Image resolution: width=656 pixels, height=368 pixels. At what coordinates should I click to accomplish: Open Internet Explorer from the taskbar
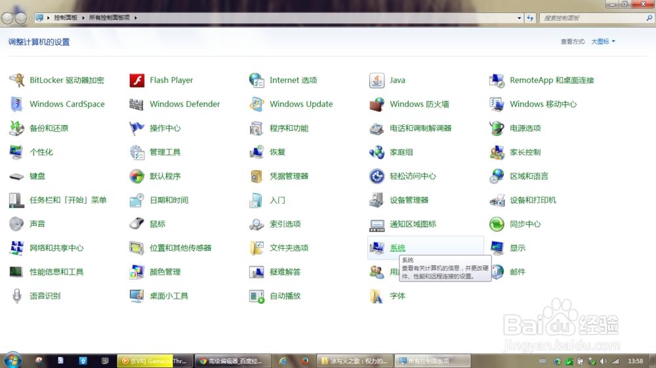pyautogui.click(x=283, y=361)
